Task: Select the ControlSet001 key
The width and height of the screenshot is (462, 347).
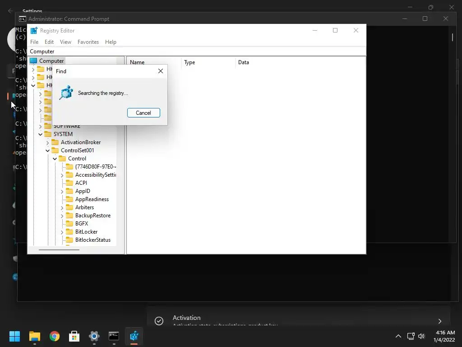Action: [x=77, y=150]
